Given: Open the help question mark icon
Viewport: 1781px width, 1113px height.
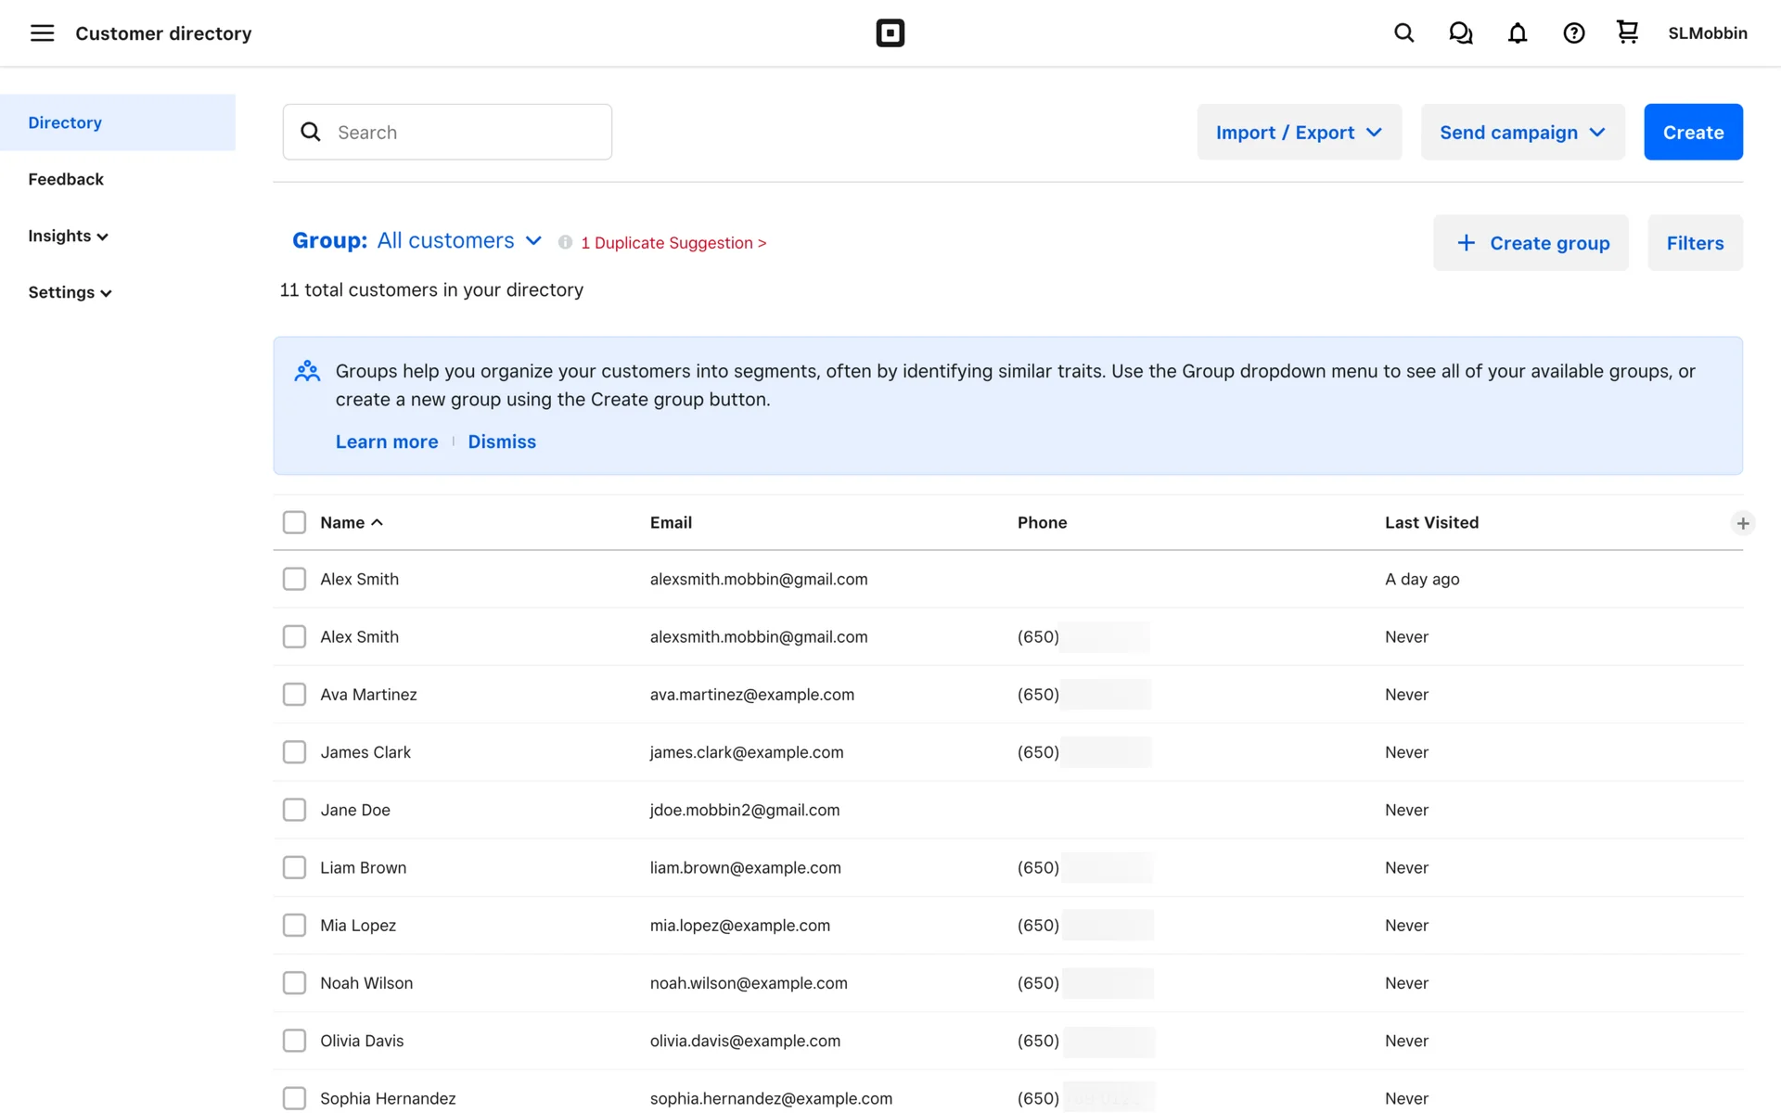Looking at the screenshot, I should click(1573, 33).
